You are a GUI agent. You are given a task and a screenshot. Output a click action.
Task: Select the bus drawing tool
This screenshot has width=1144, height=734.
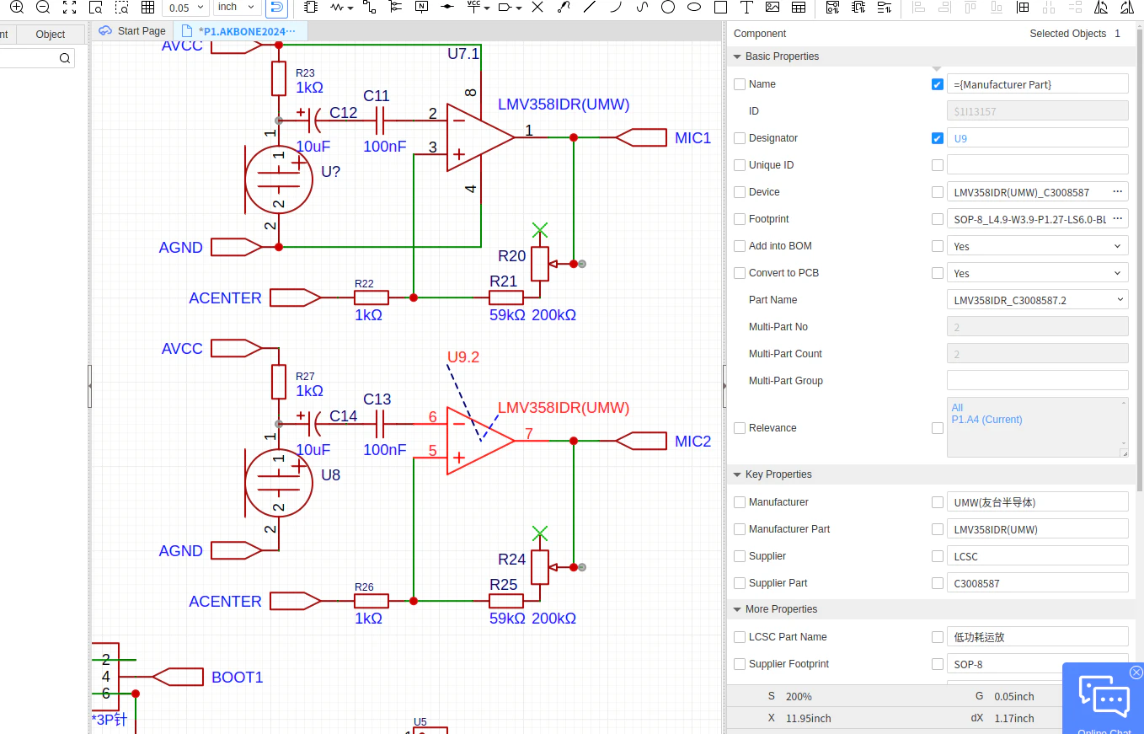click(x=395, y=8)
